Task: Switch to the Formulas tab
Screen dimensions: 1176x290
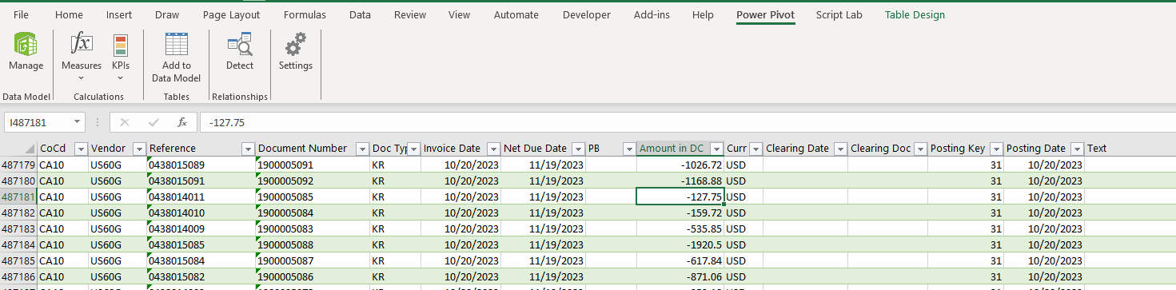Action: (x=305, y=15)
